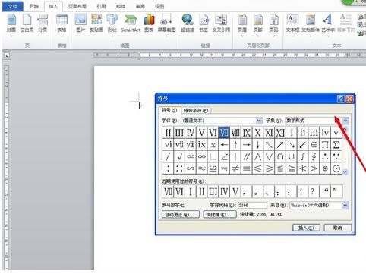Select the identical ≡ symbol
Viewport: 366px width, 274px height.
tap(247, 168)
